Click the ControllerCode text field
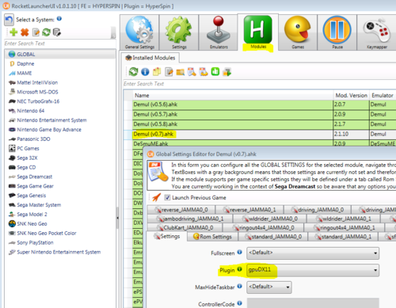Image resolution: width=396 pixels, height=308 pixels. [313, 303]
